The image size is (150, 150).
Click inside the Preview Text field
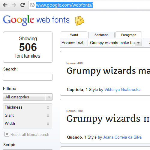click(111, 43)
